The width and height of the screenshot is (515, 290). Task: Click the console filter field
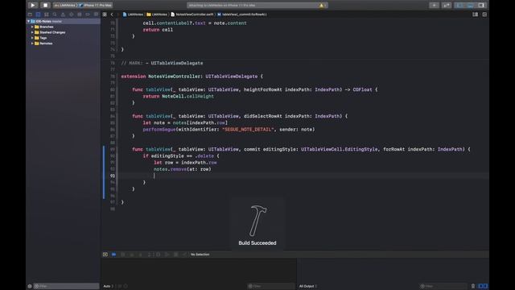pos(443,287)
